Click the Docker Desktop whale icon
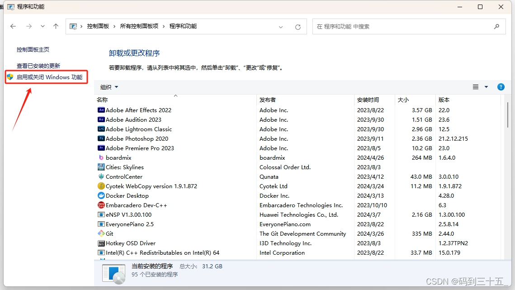 click(x=101, y=195)
